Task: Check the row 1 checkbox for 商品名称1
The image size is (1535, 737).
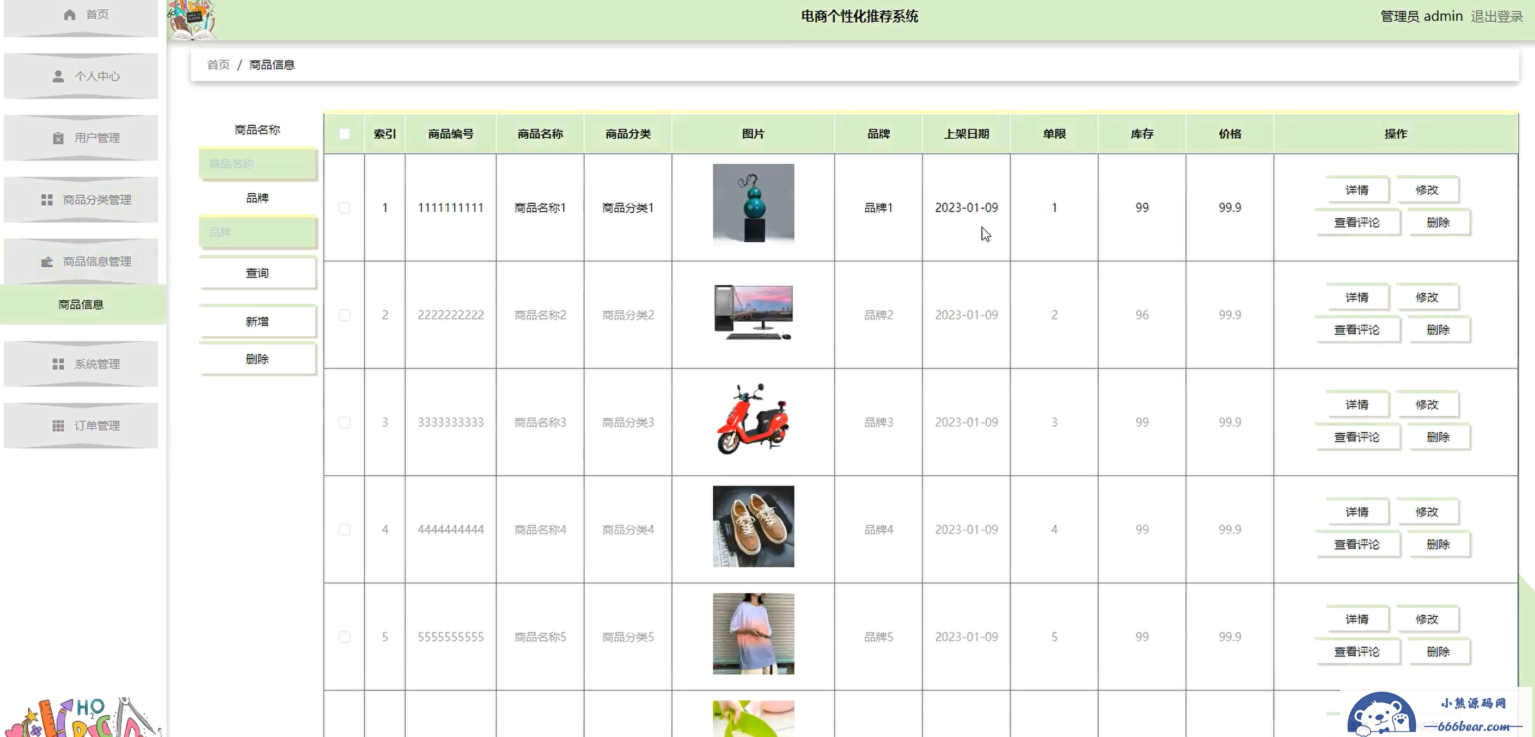Action: [345, 208]
